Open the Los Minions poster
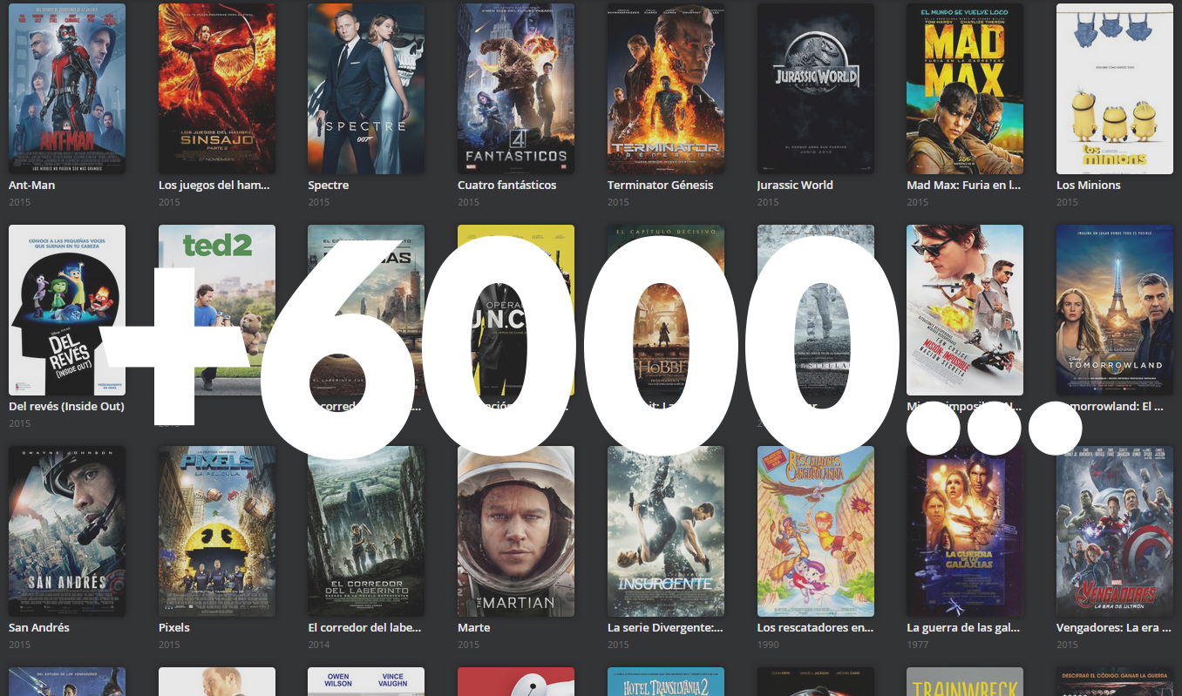 coord(1115,89)
